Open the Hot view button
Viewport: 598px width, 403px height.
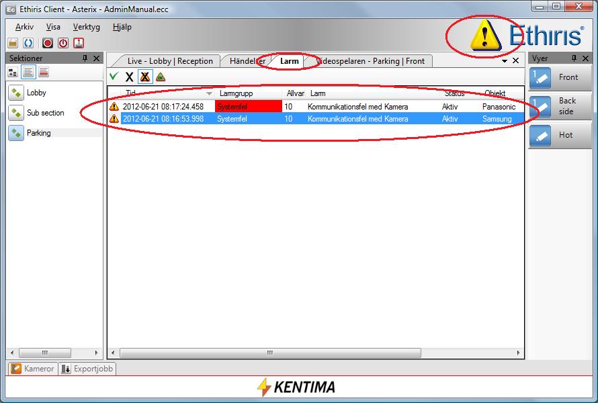coord(560,136)
